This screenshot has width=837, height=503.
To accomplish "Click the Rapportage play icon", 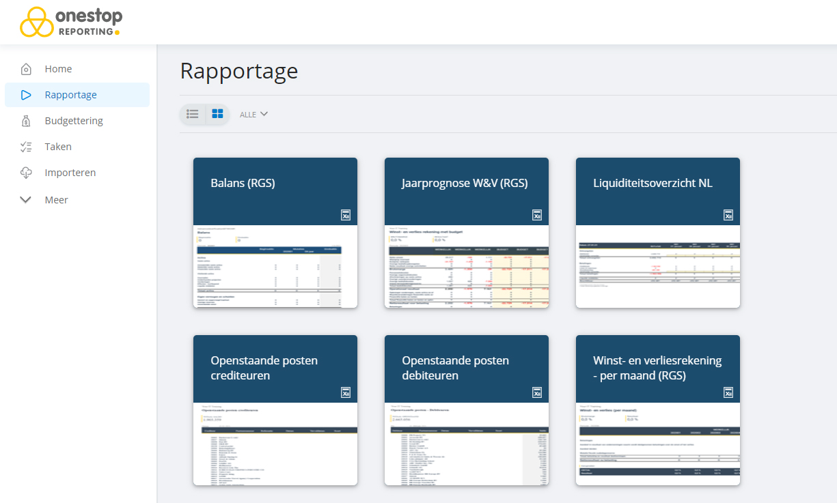I will tap(26, 95).
